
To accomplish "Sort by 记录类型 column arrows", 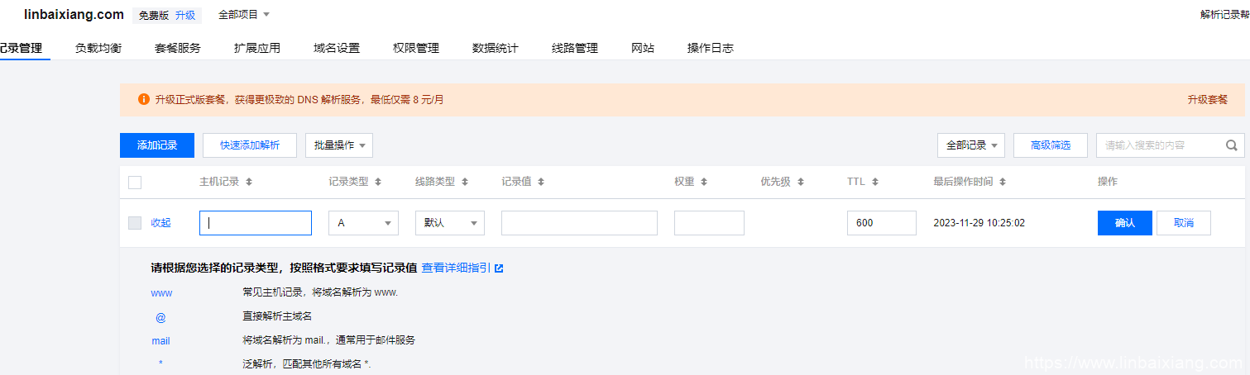I will [x=377, y=182].
